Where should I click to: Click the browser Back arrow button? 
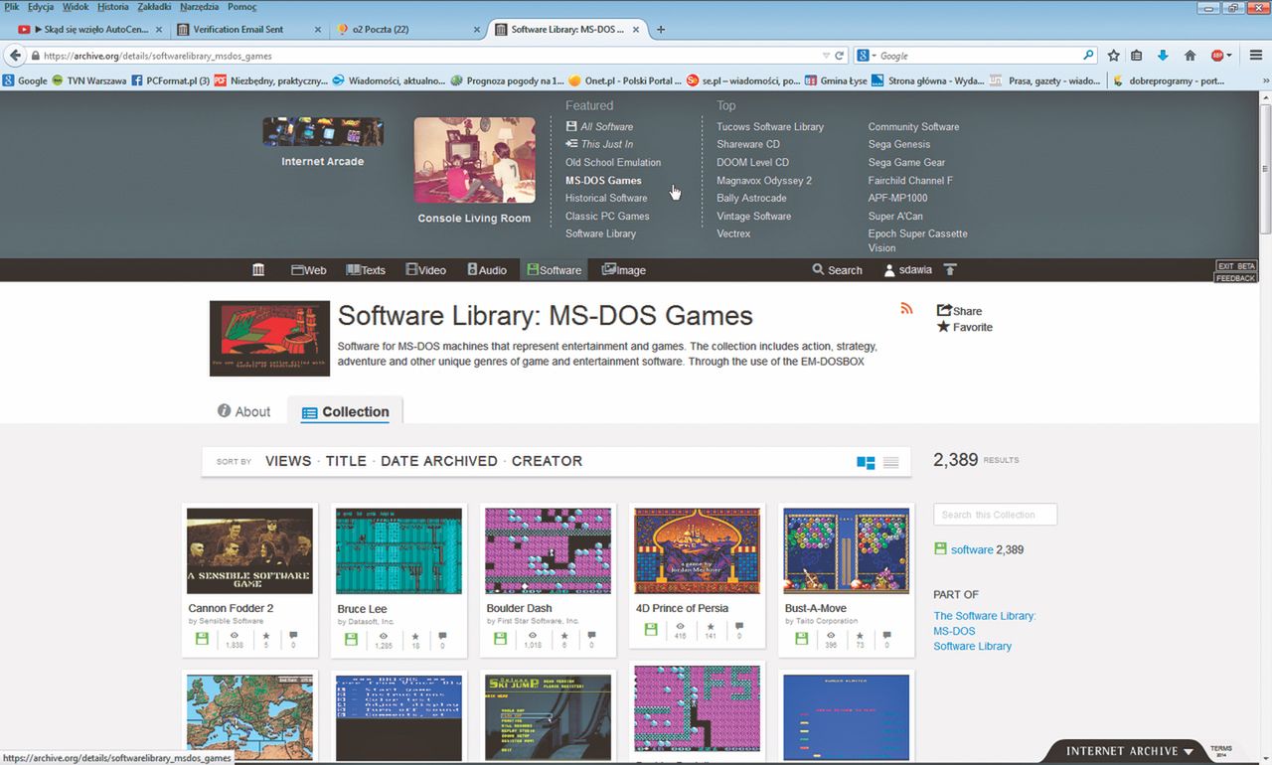point(16,56)
